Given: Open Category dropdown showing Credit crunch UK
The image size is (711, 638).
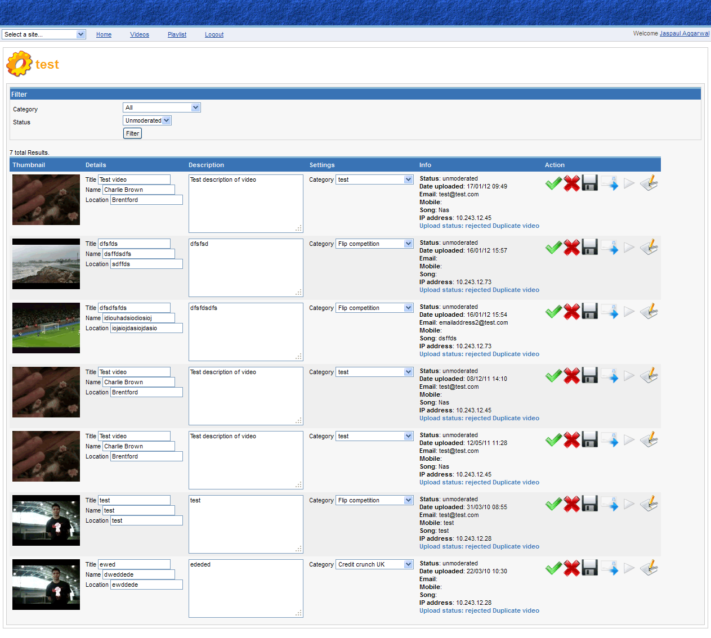Looking at the screenshot, I should click(375, 564).
